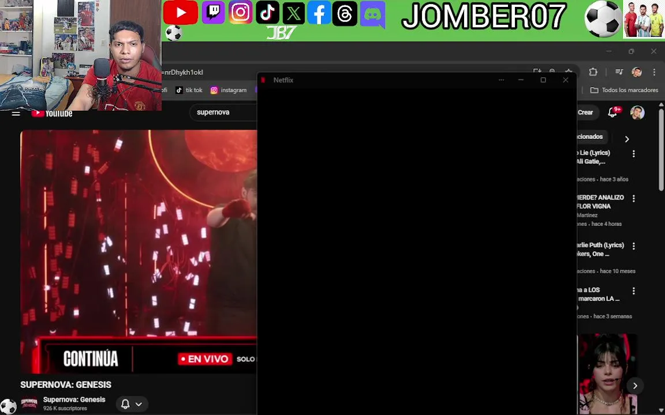This screenshot has width=665, height=415.
Task: Advance the Shorts shelf with the right arrow
Action: [635, 386]
